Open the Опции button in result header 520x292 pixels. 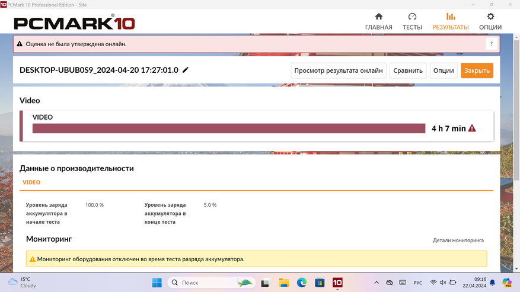click(x=444, y=70)
